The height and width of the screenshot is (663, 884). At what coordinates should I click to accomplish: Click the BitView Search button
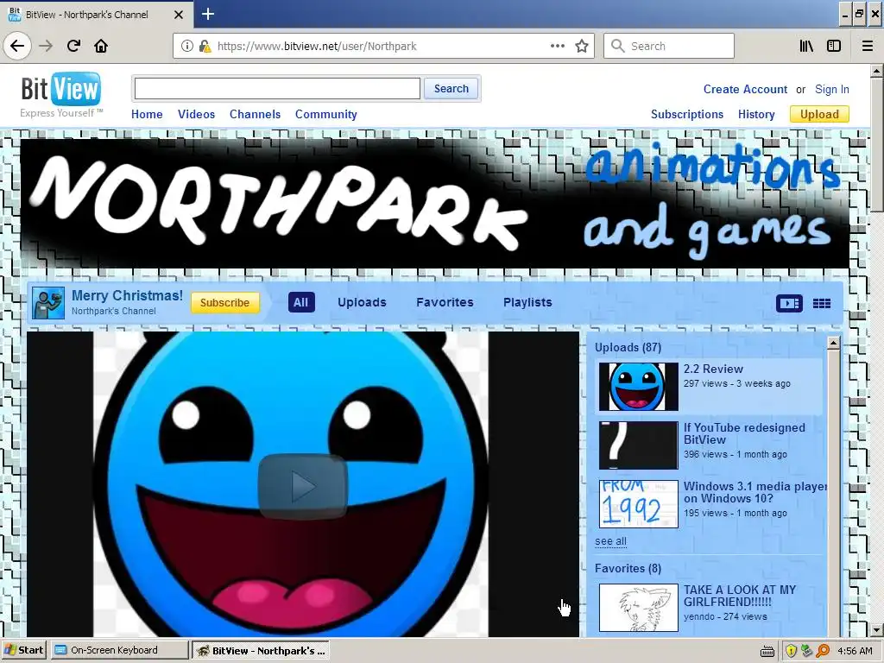tap(451, 89)
